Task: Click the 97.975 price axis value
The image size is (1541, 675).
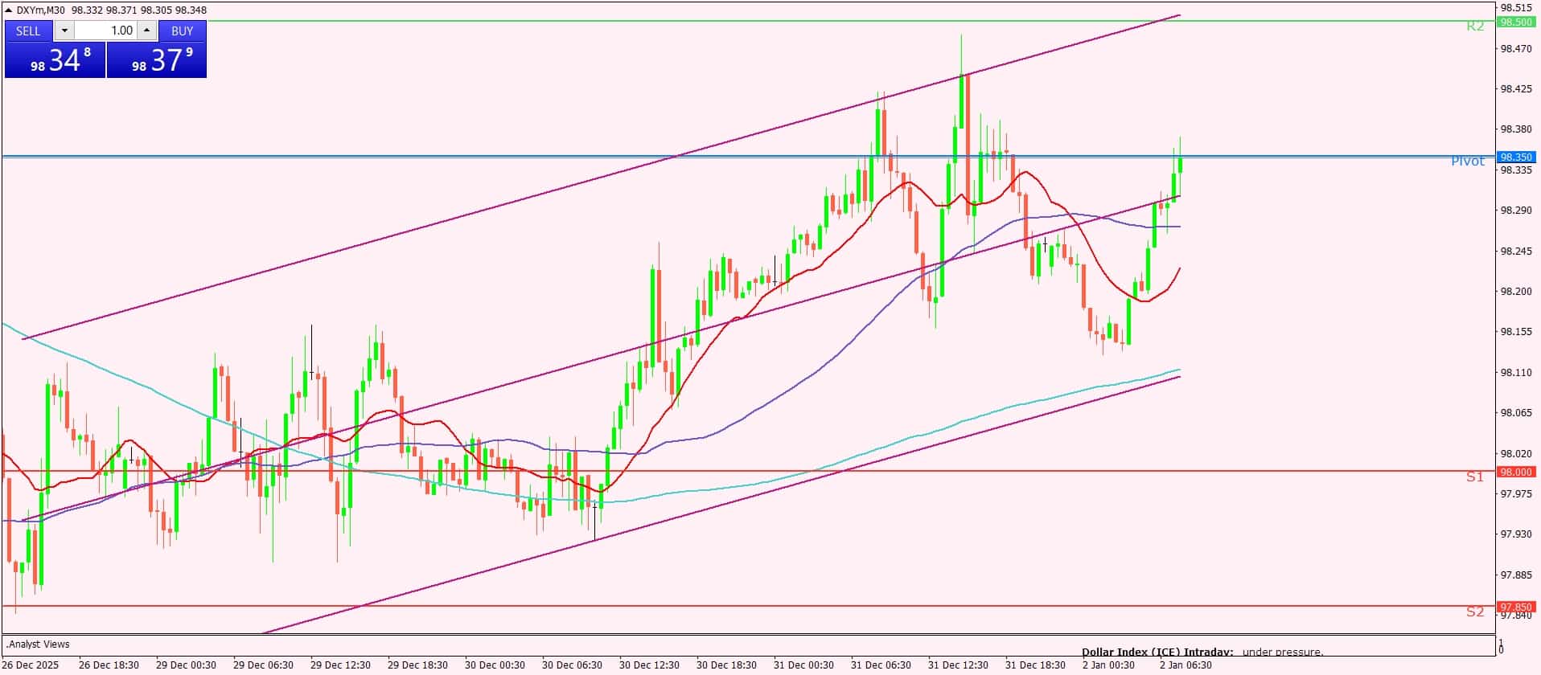Action: coord(1516,493)
